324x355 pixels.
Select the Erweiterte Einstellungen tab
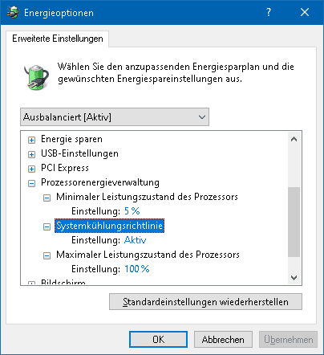[57, 39]
